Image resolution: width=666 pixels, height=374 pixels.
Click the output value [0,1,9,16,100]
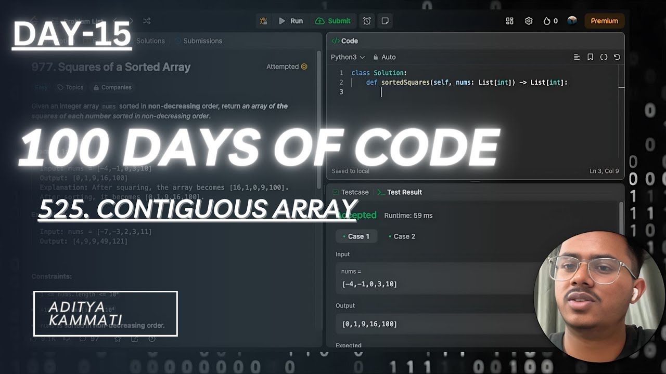(369, 324)
